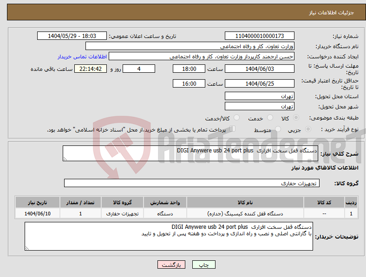Viewport: 366px width, 277px height.
Task: Click the گروه کالا column header in table
Action: click(x=122, y=202)
